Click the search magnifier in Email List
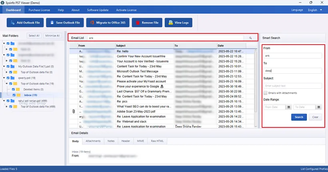The width and height of the screenshot is (328, 172). (x=250, y=38)
